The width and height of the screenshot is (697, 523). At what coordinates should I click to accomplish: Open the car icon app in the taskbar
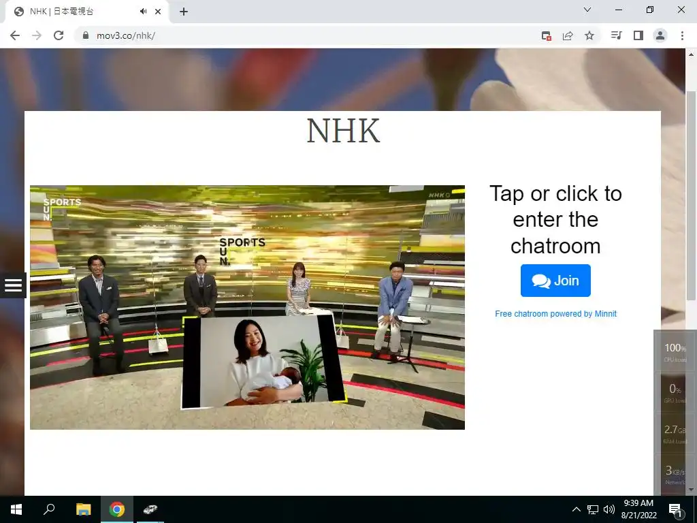150,509
